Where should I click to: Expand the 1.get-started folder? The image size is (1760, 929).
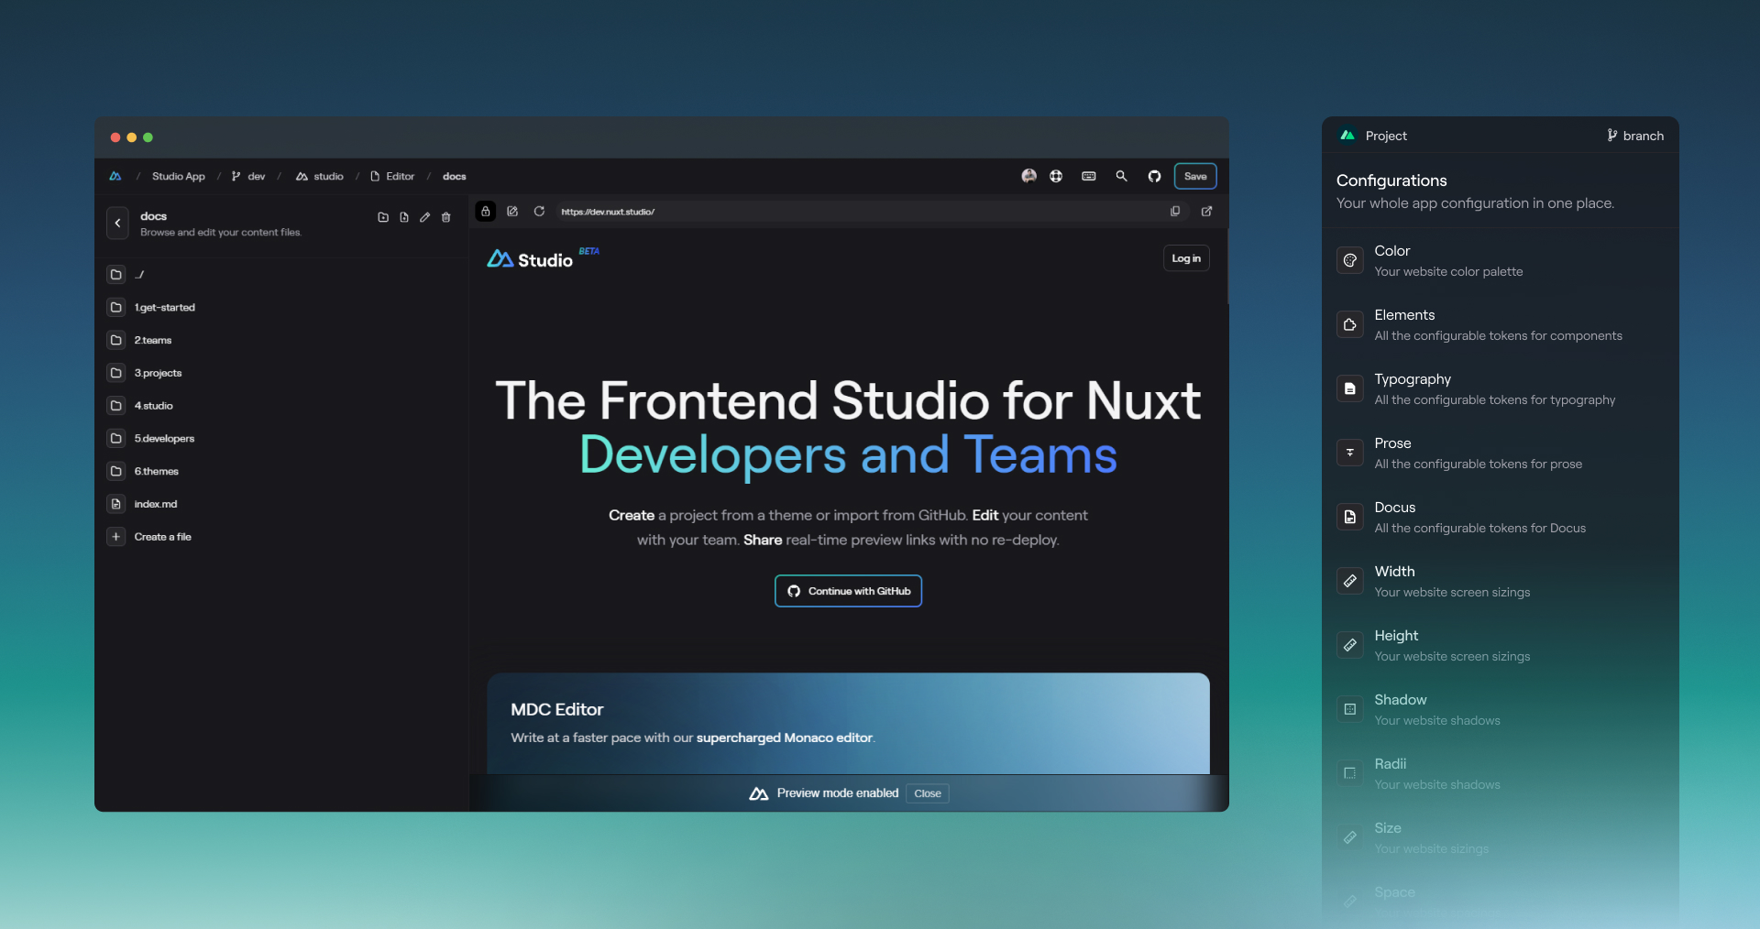(x=282, y=307)
